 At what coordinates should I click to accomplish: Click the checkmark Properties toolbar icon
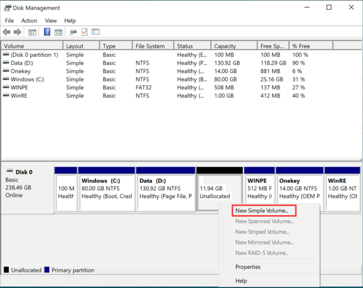[x=85, y=32]
